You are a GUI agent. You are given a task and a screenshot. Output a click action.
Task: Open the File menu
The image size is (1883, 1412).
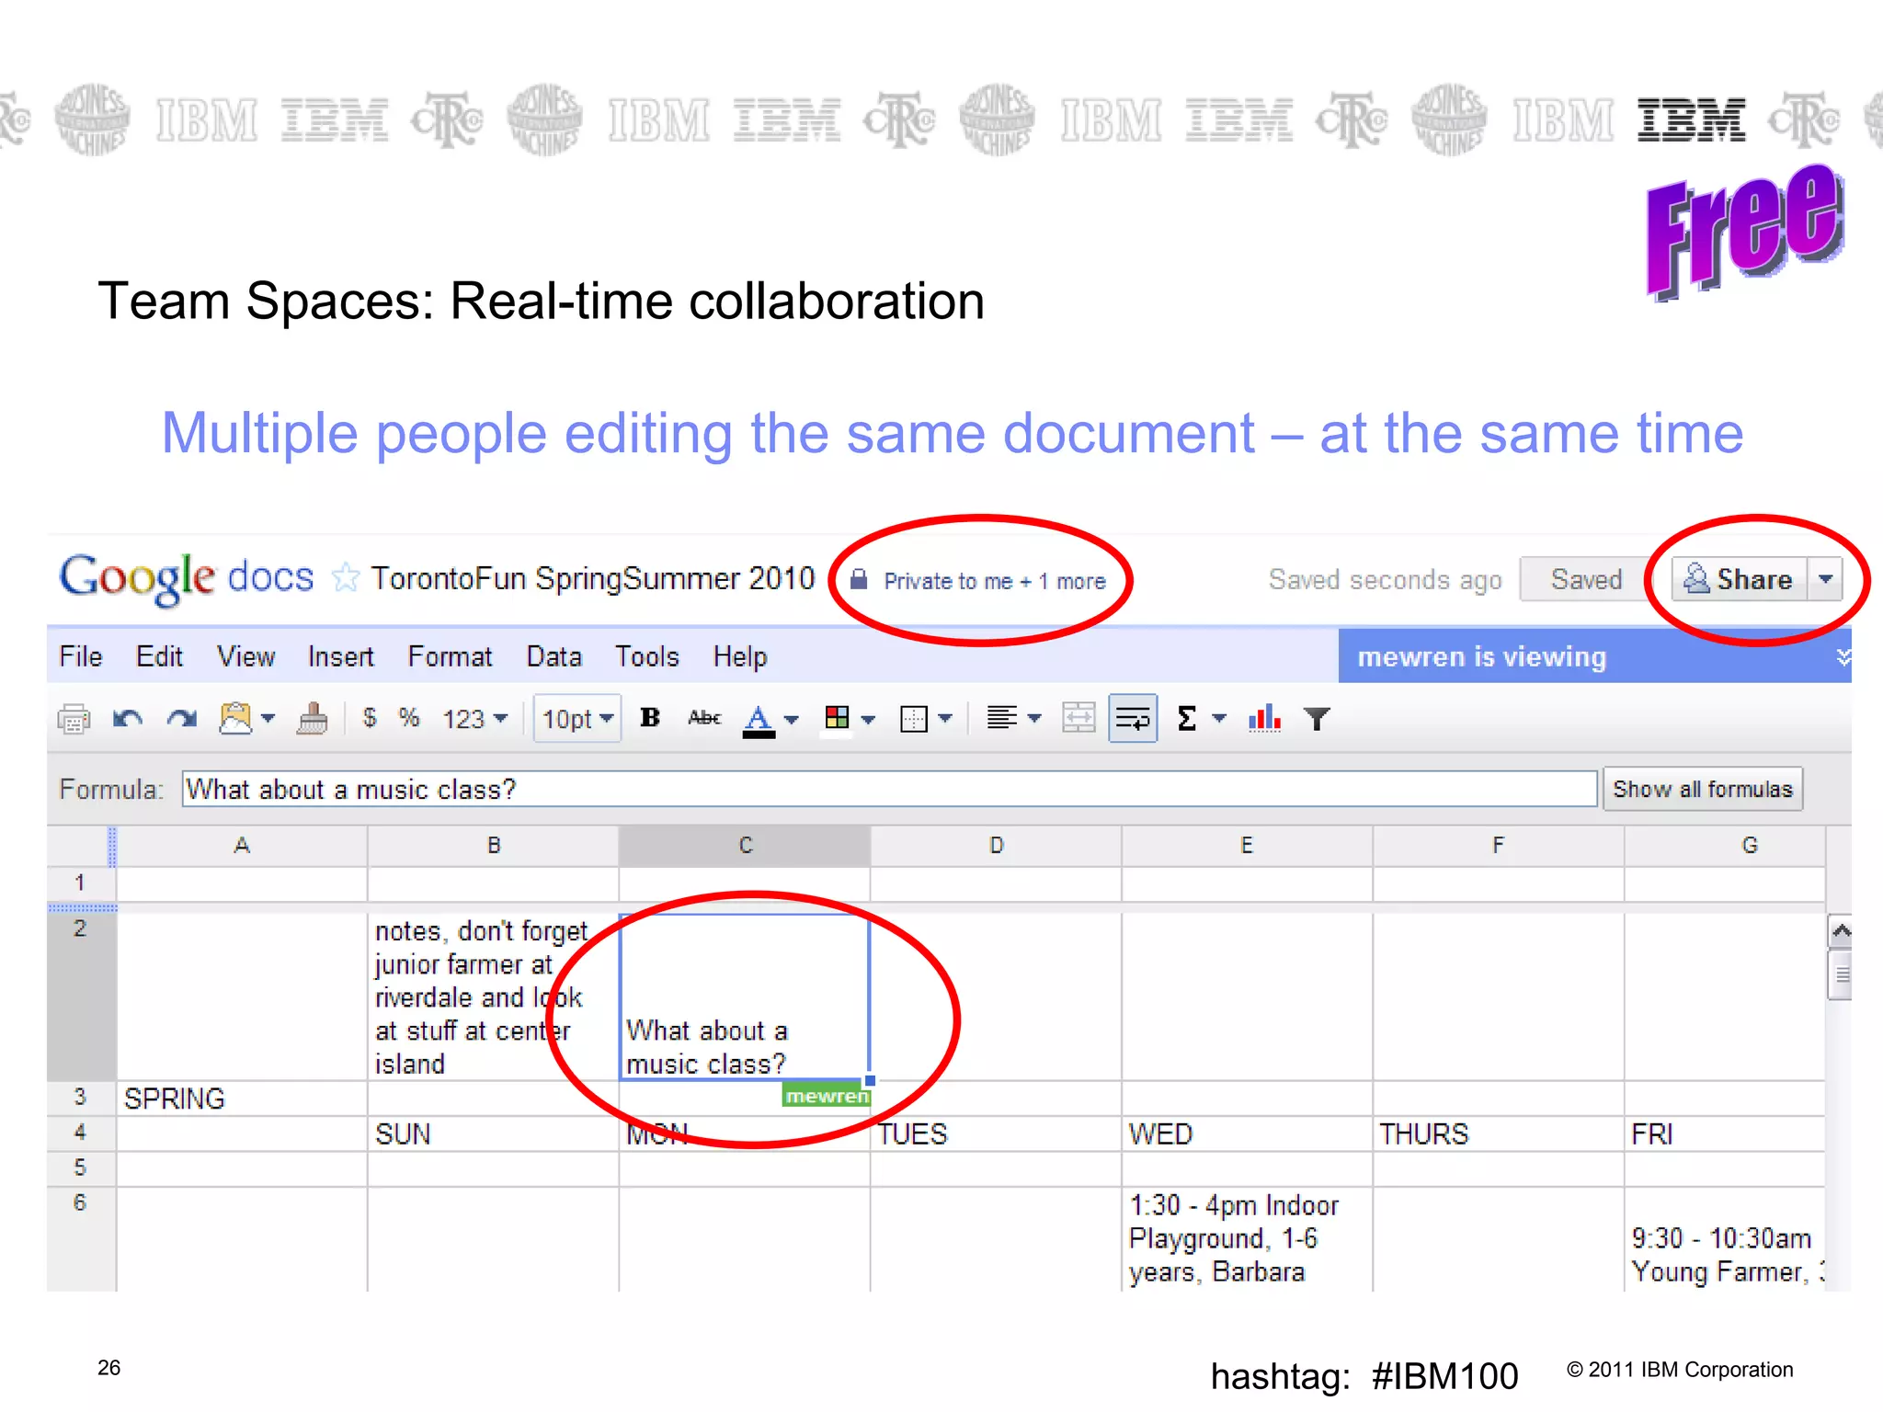coord(81,656)
